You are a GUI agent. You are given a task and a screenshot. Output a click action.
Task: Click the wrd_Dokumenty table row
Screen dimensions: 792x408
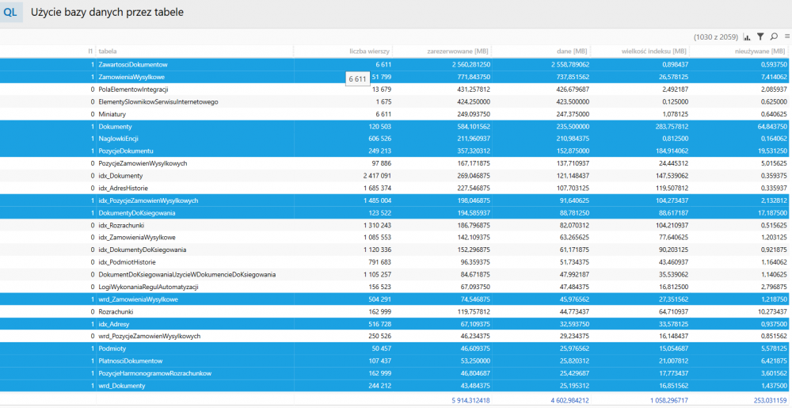(x=396, y=386)
